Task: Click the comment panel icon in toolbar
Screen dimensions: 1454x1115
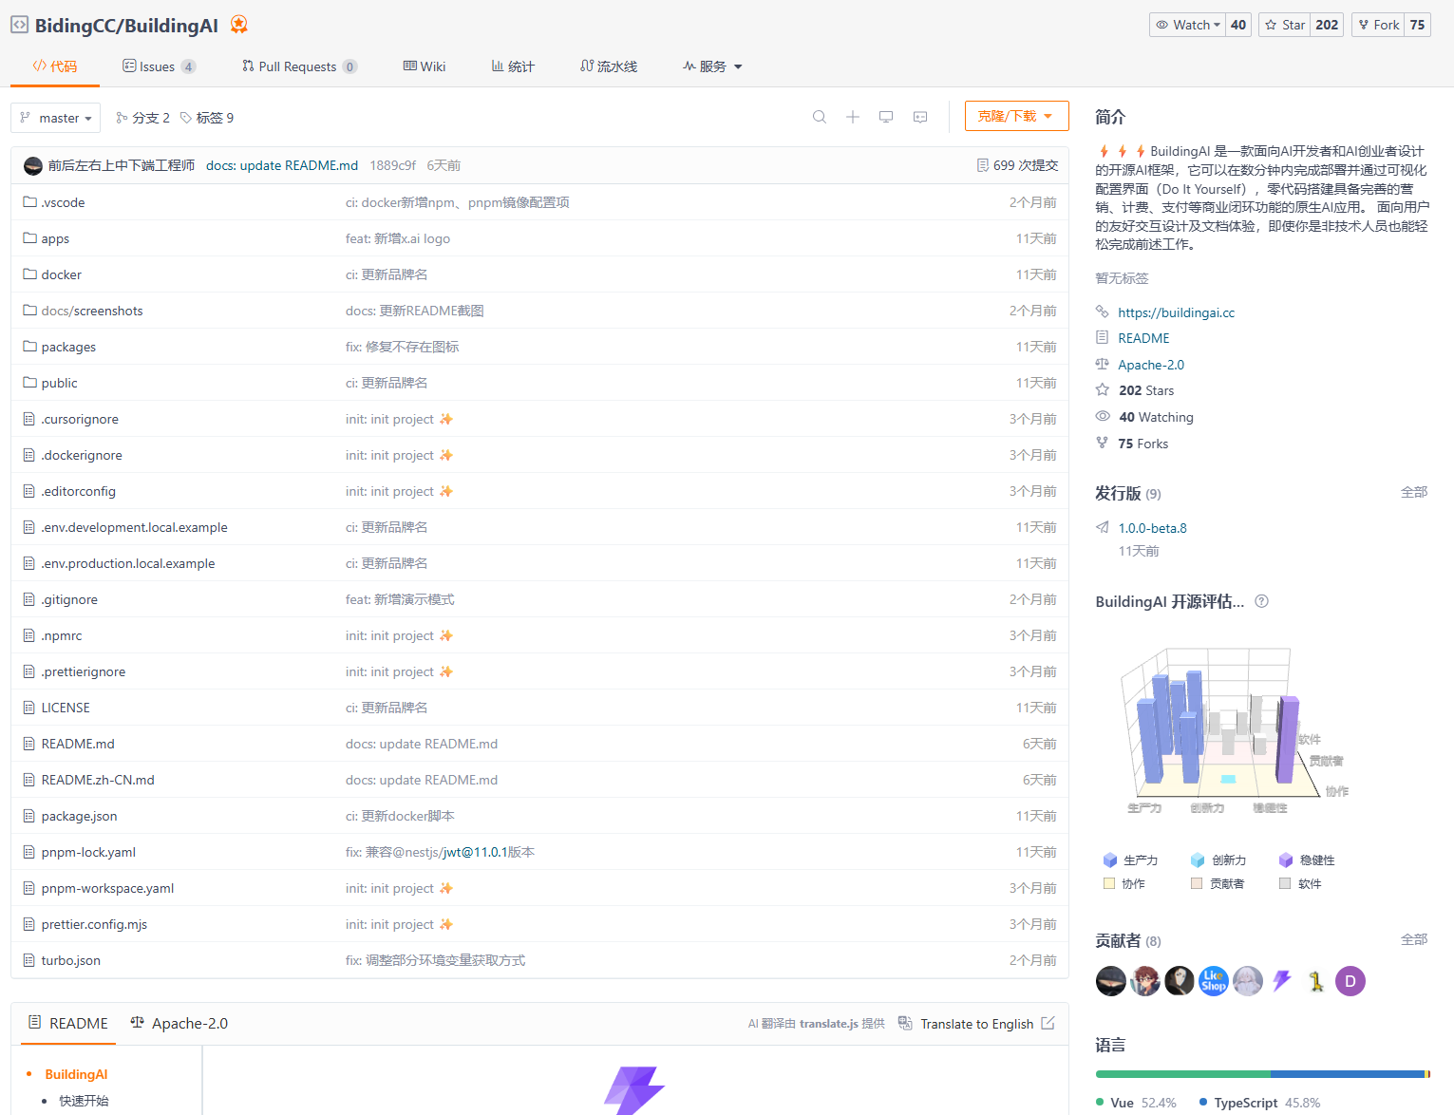Action: [920, 117]
